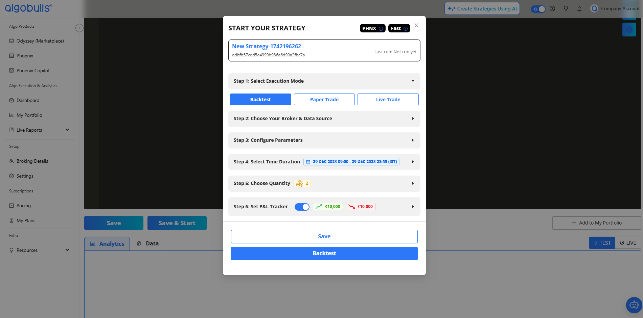Expand Step 3: Configure Parameters
The image size is (643, 318).
click(x=324, y=140)
